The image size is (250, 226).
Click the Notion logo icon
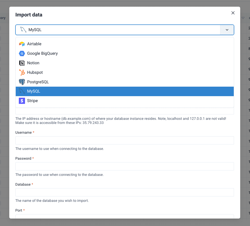(x=22, y=63)
